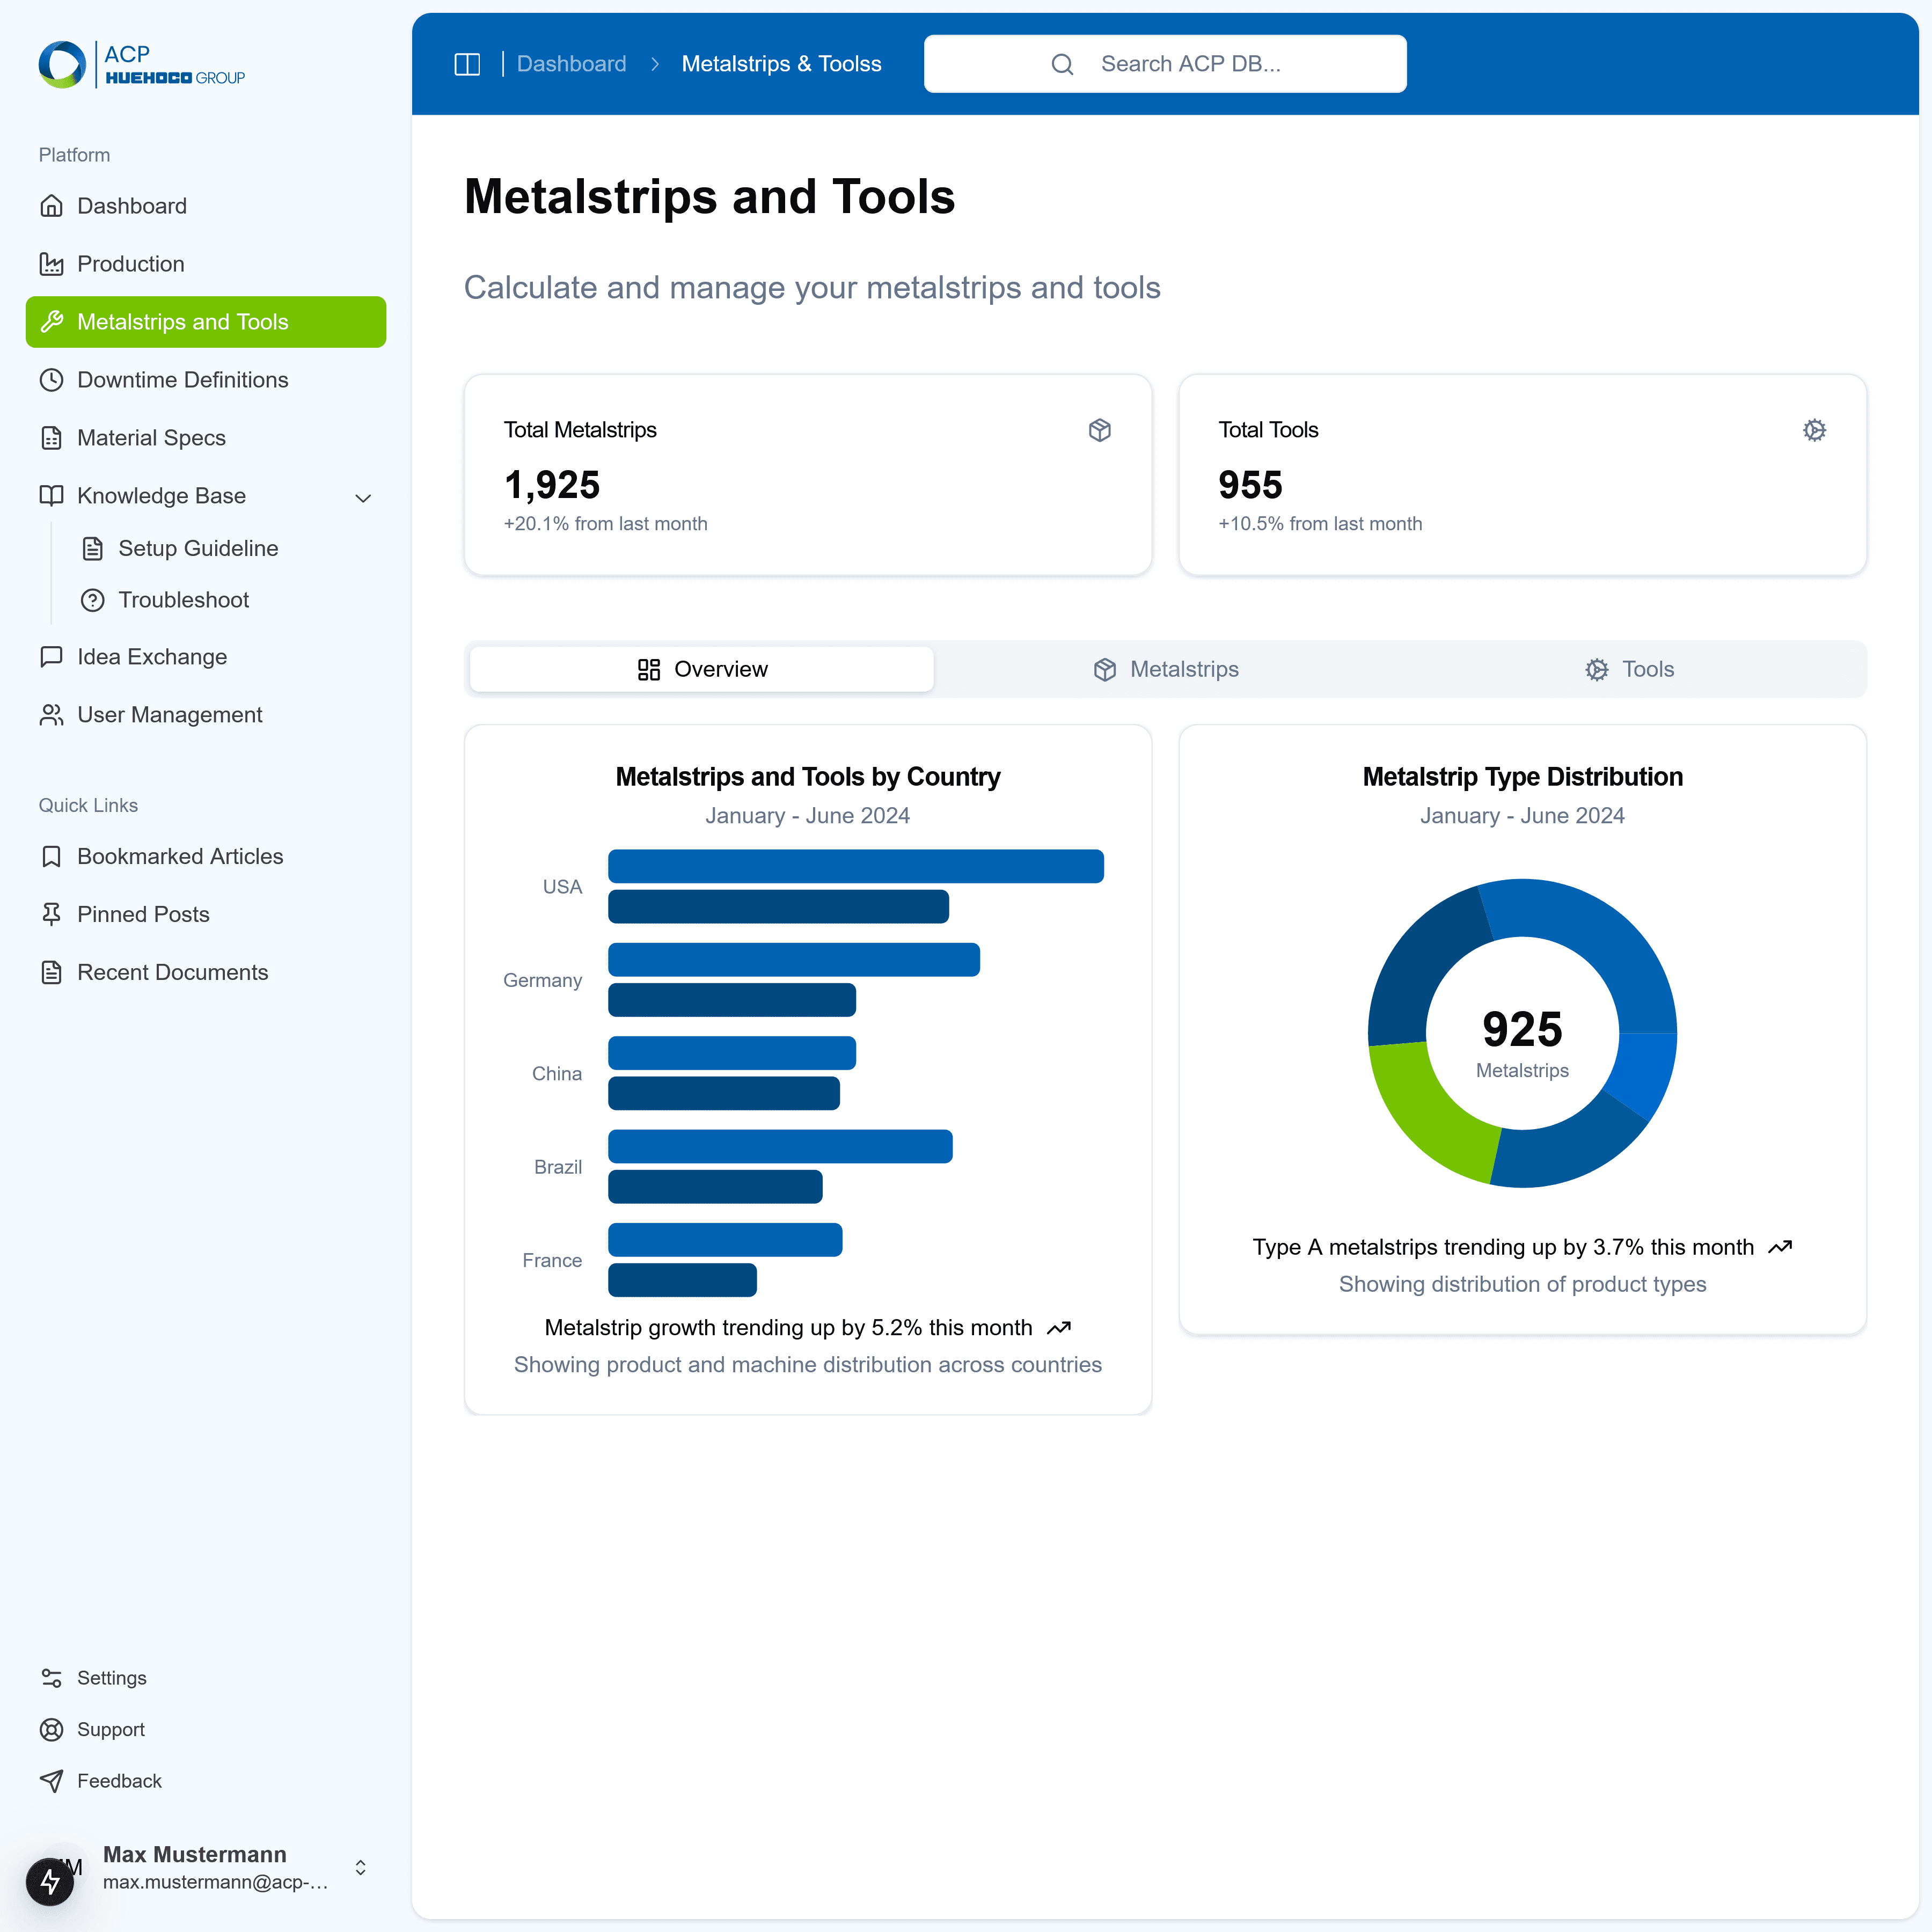This screenshot has height=1932, width=1932.
Task: Collapse the Knowledge Base chevron
Action: coord(363,497)
